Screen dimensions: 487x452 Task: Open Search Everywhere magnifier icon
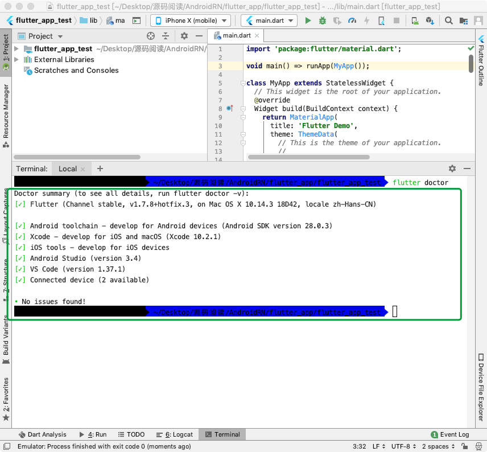448,20
